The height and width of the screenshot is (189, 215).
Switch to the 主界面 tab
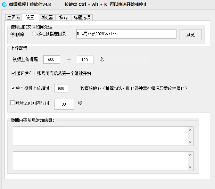click(x=13, y=17)
